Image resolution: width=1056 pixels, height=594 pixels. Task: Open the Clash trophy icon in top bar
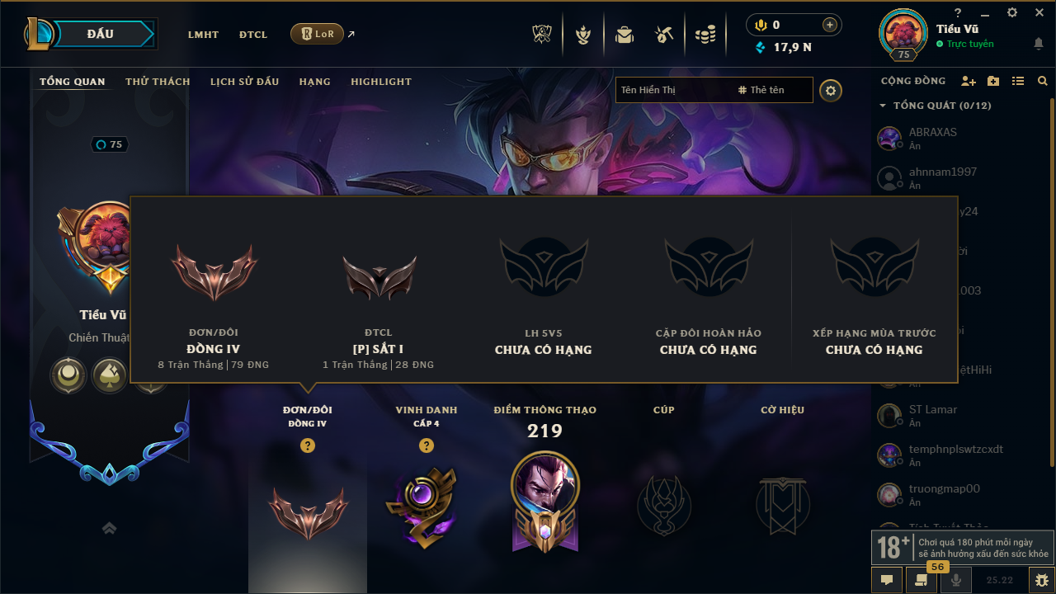pos(541,35)
